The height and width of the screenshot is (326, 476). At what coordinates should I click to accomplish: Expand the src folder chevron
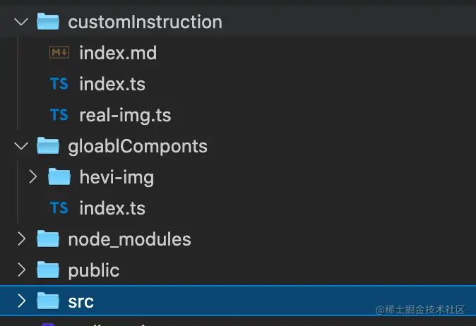coord(21,301)
